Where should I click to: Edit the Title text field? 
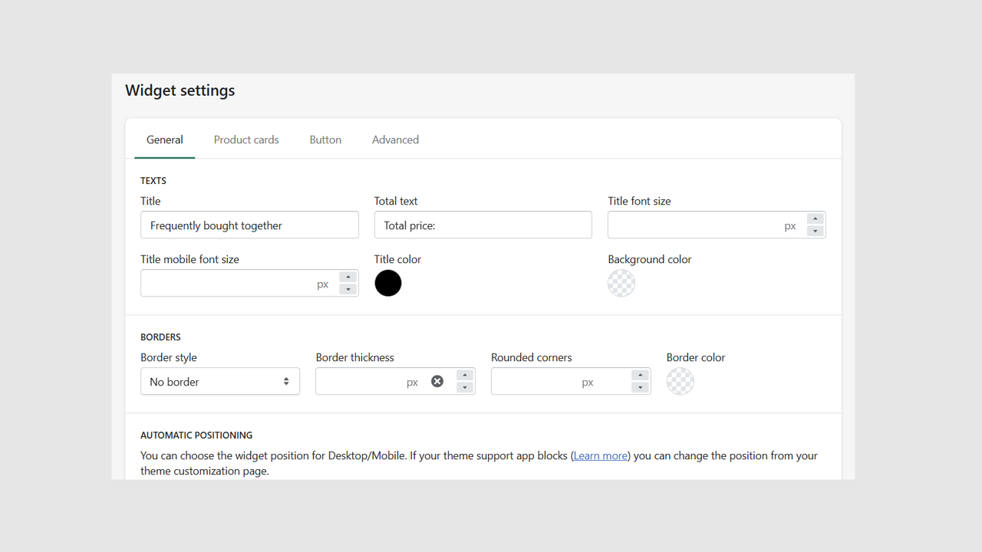pos(249,225)
